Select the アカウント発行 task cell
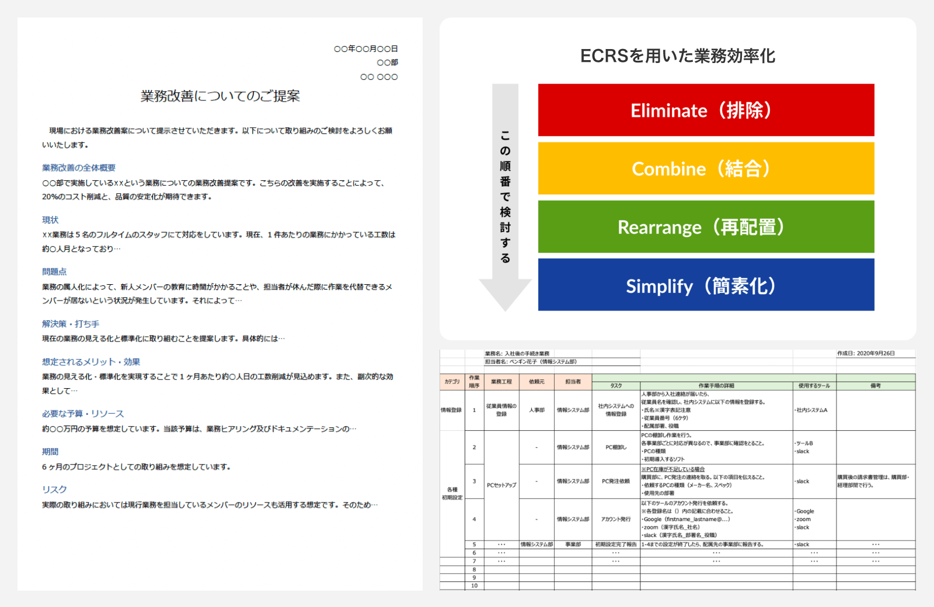Image resolution: width=934 pixels, height=607 pixels. click(616, 519)
